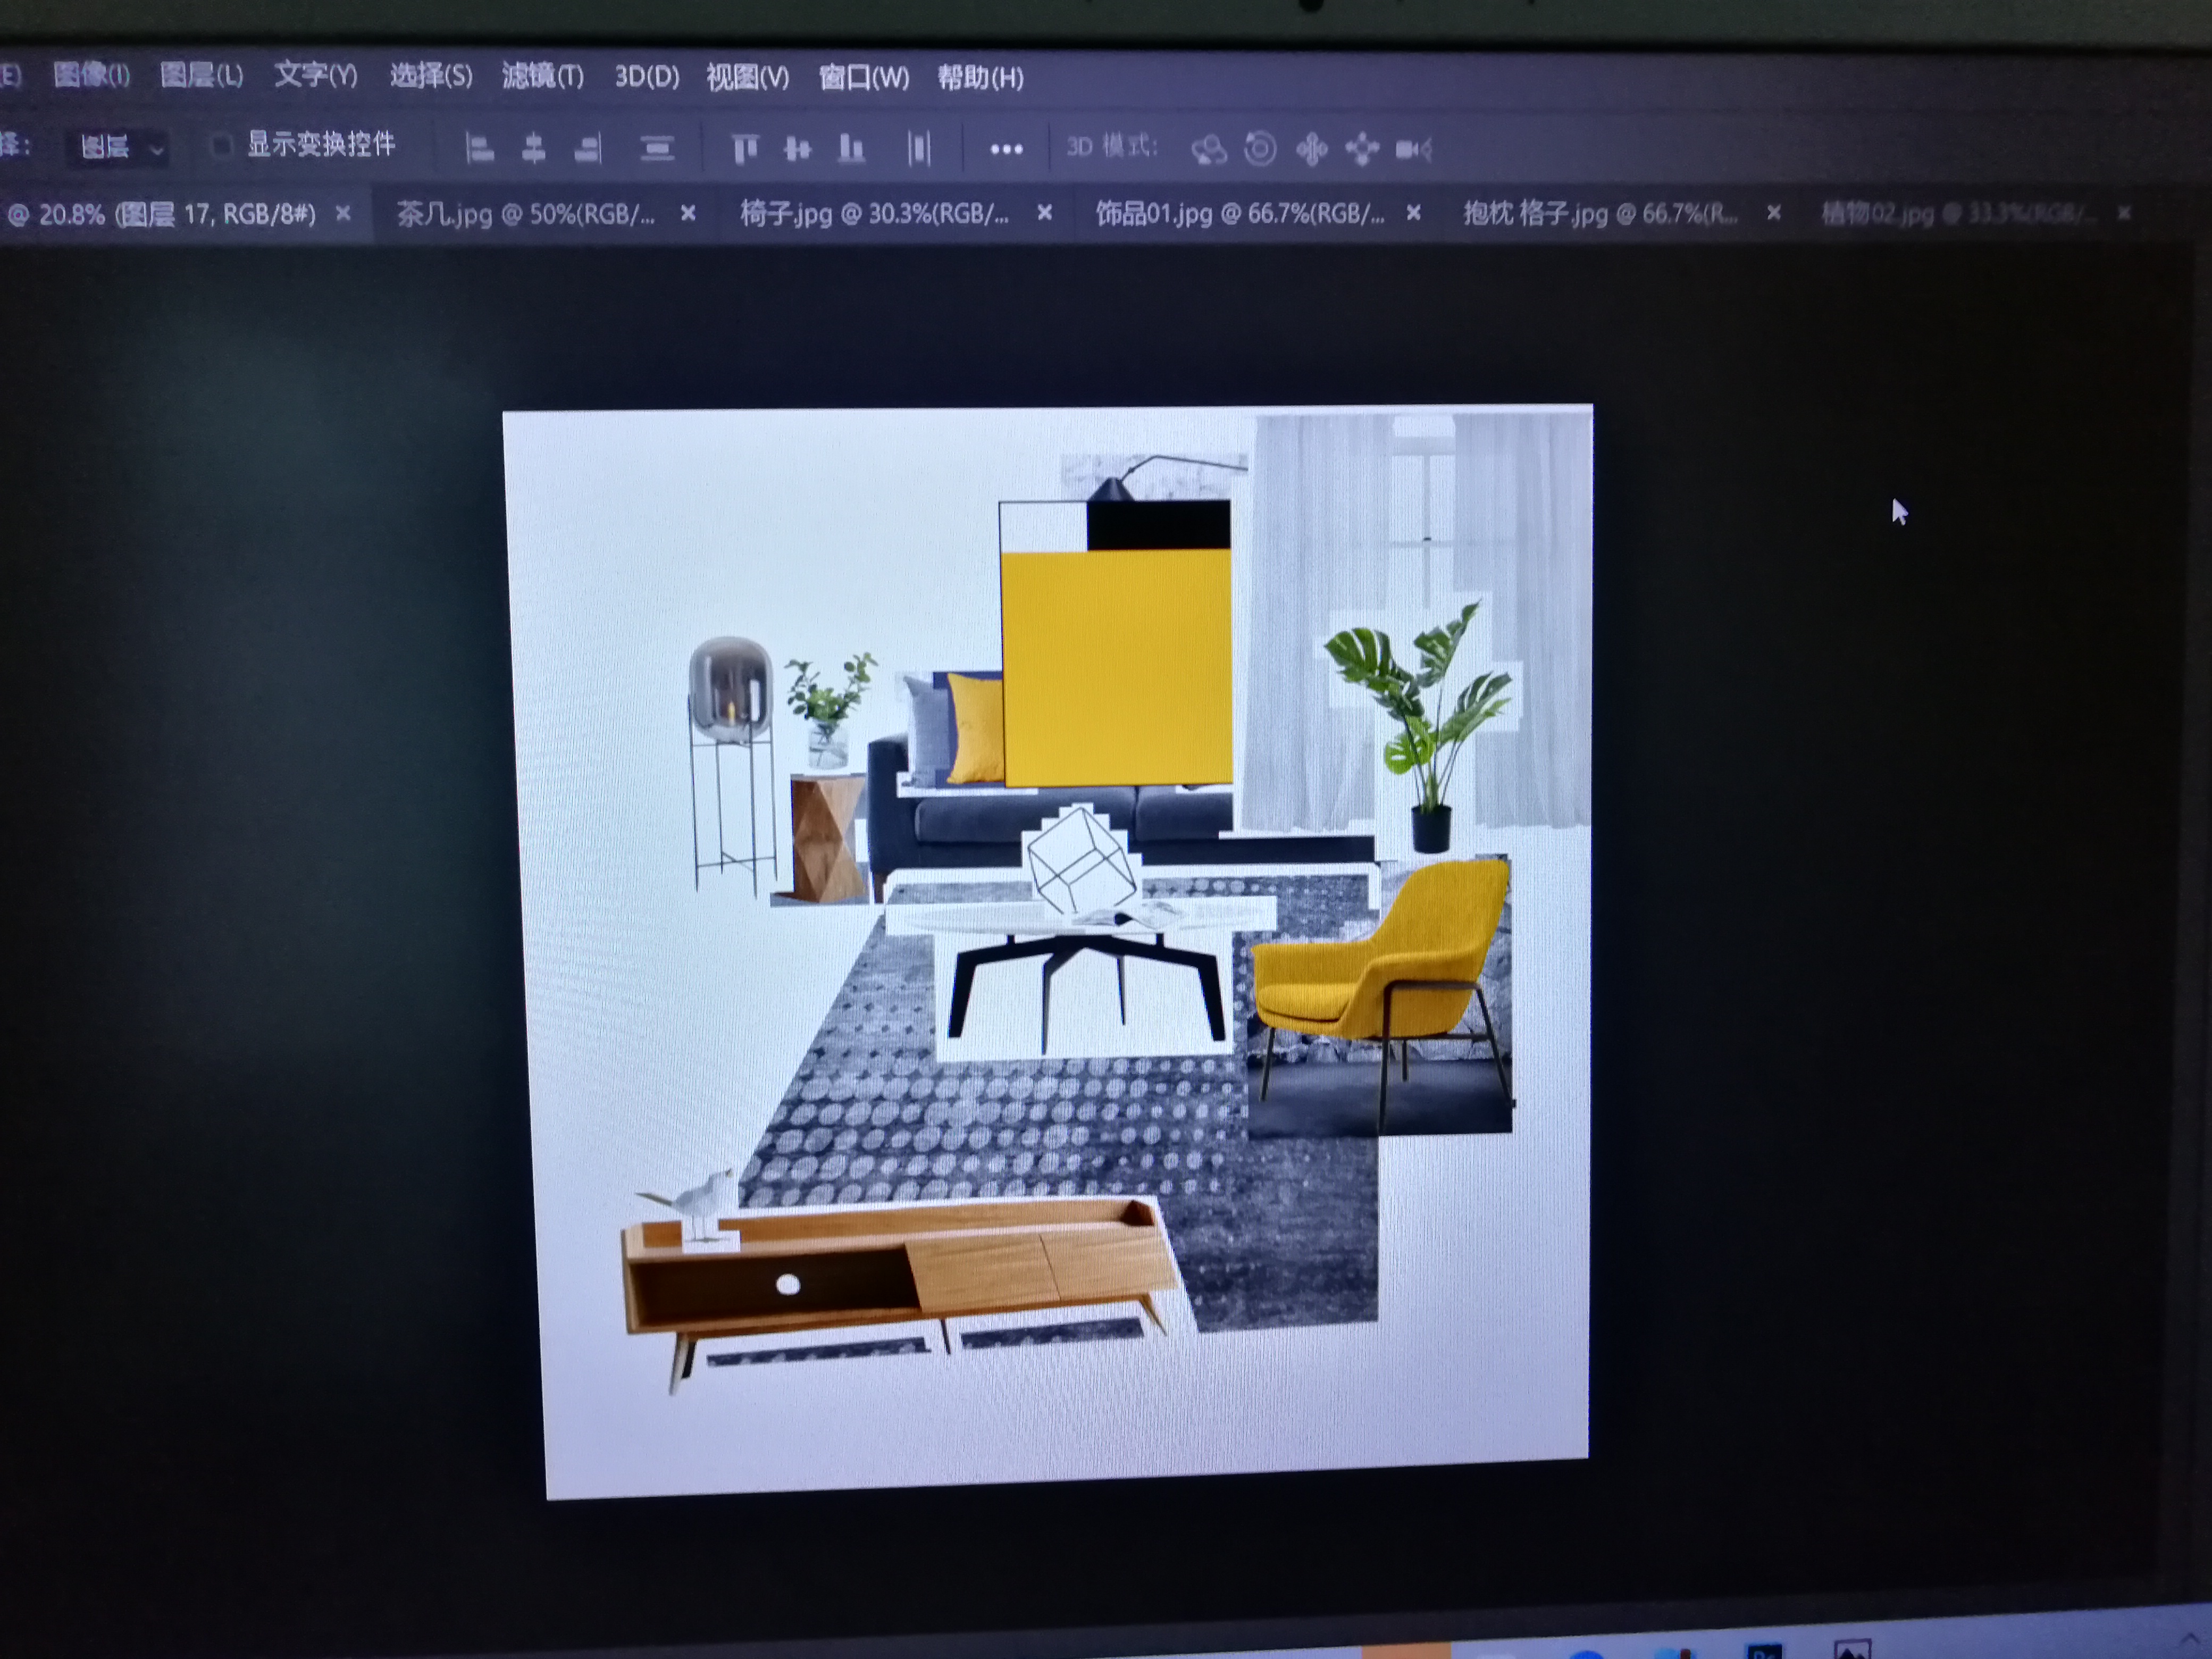Close the 植物02.jpg tab

tap(2124, 213)
